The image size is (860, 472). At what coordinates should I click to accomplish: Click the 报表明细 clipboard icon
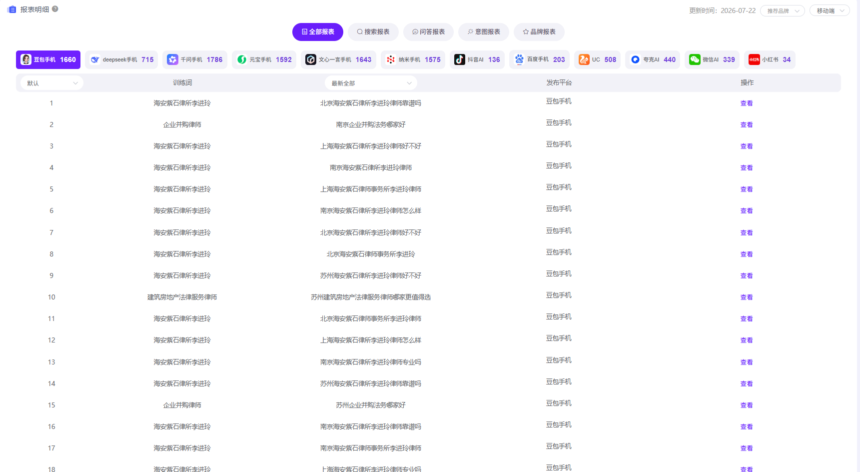(12, 9)
